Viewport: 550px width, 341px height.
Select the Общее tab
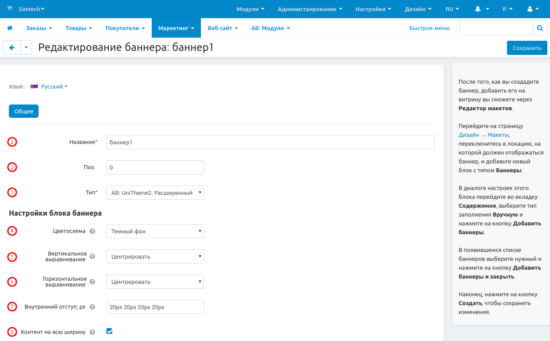[x=24, y=111]
